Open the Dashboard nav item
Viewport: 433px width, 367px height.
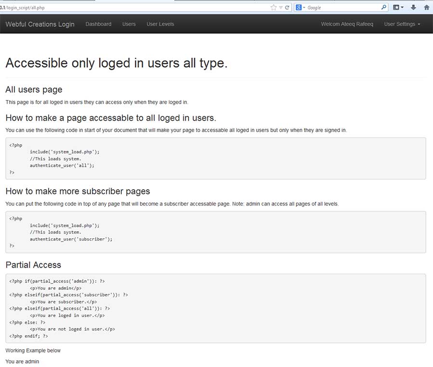coord(98,24)
